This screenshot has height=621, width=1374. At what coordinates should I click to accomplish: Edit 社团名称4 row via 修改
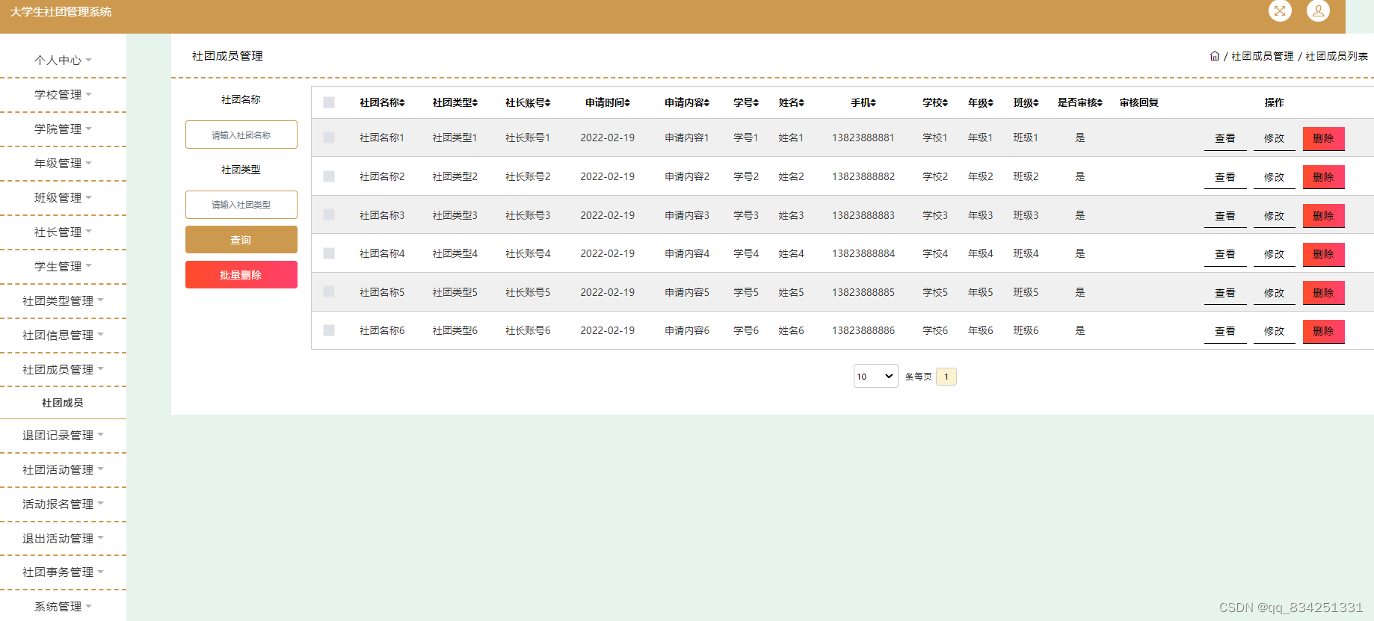click(1275, 254)
